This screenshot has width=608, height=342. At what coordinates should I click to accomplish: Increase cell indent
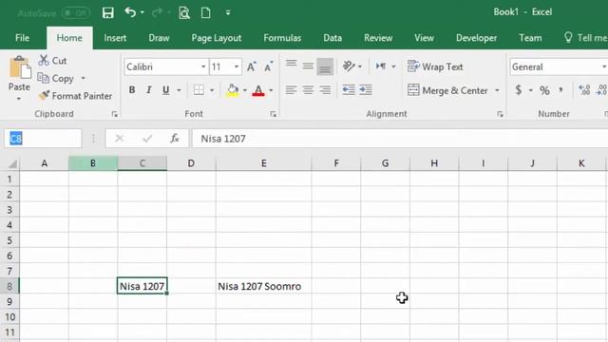coord(366,90)
